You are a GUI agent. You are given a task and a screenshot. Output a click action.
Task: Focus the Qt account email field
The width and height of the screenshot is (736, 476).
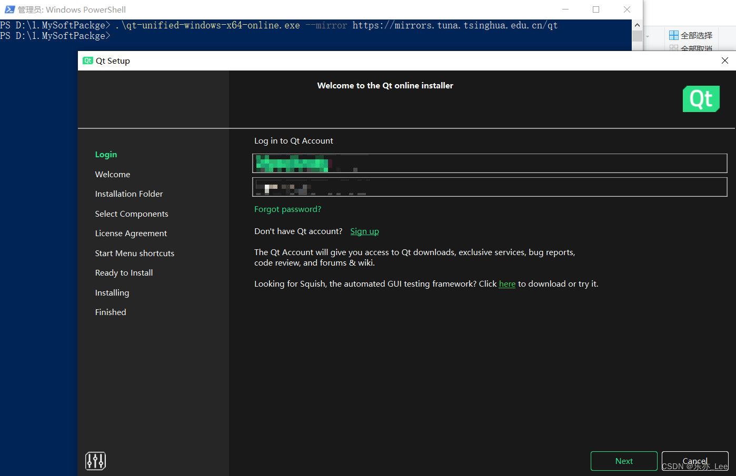[x=490, y=163]
